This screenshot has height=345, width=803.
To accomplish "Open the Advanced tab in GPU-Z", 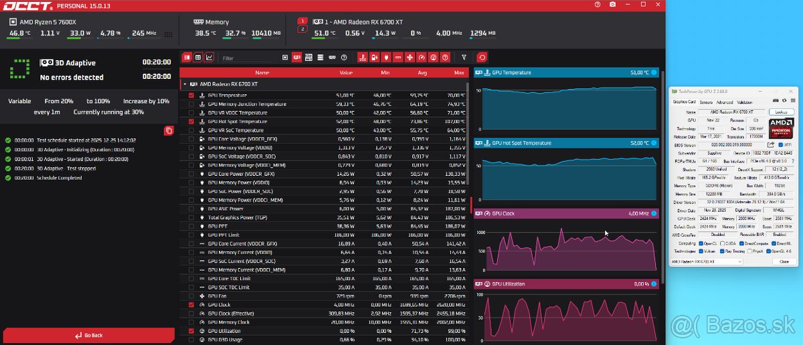I will (725, 102).
